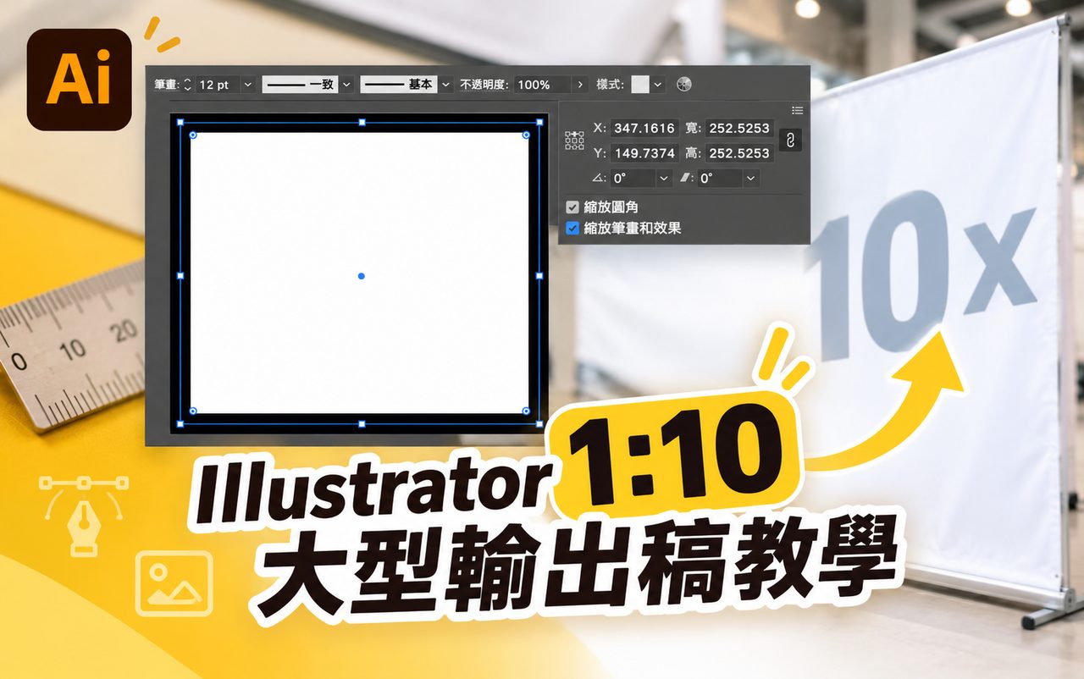Image resolution: width=1084 pixels, height=679 pixels.
Task: Click the top-center bounding box handle
Action: point(362,122)
